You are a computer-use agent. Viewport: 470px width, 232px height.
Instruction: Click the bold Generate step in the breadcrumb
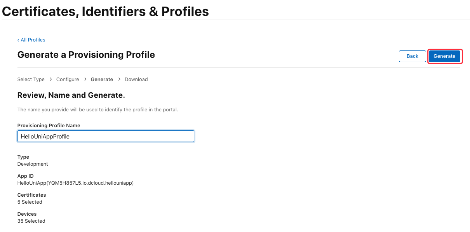[102, 79]
